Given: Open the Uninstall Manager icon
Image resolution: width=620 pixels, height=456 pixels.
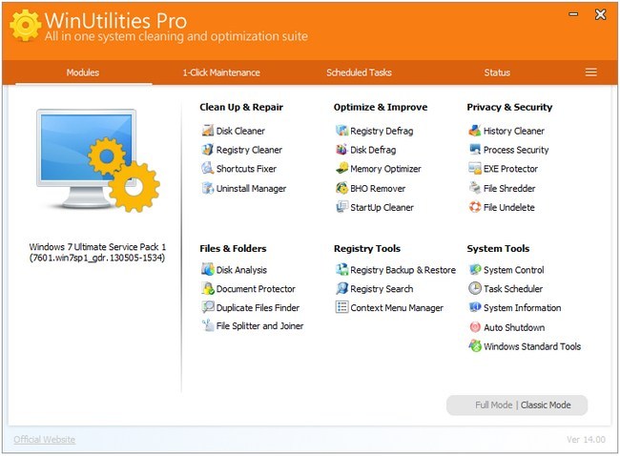Looking at the screenshot, I should pos(208,188).
